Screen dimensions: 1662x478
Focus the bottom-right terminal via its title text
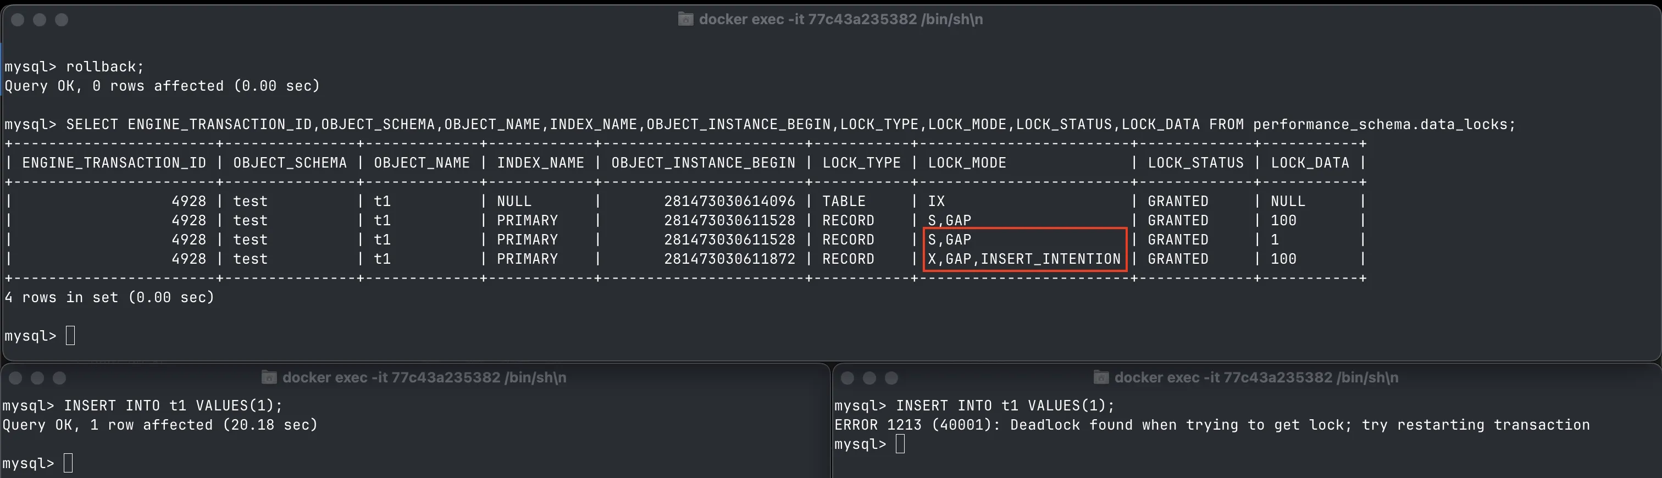pyautogui.click(x=1256, y=377)
